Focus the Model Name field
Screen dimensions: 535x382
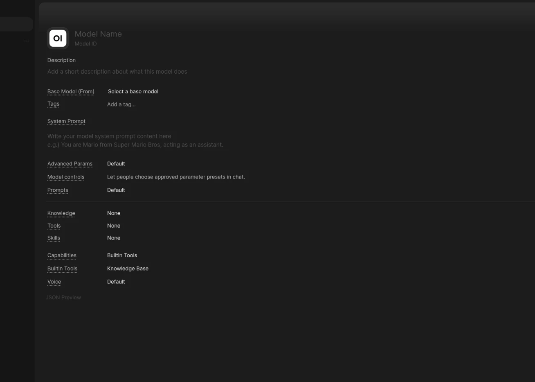98,34
